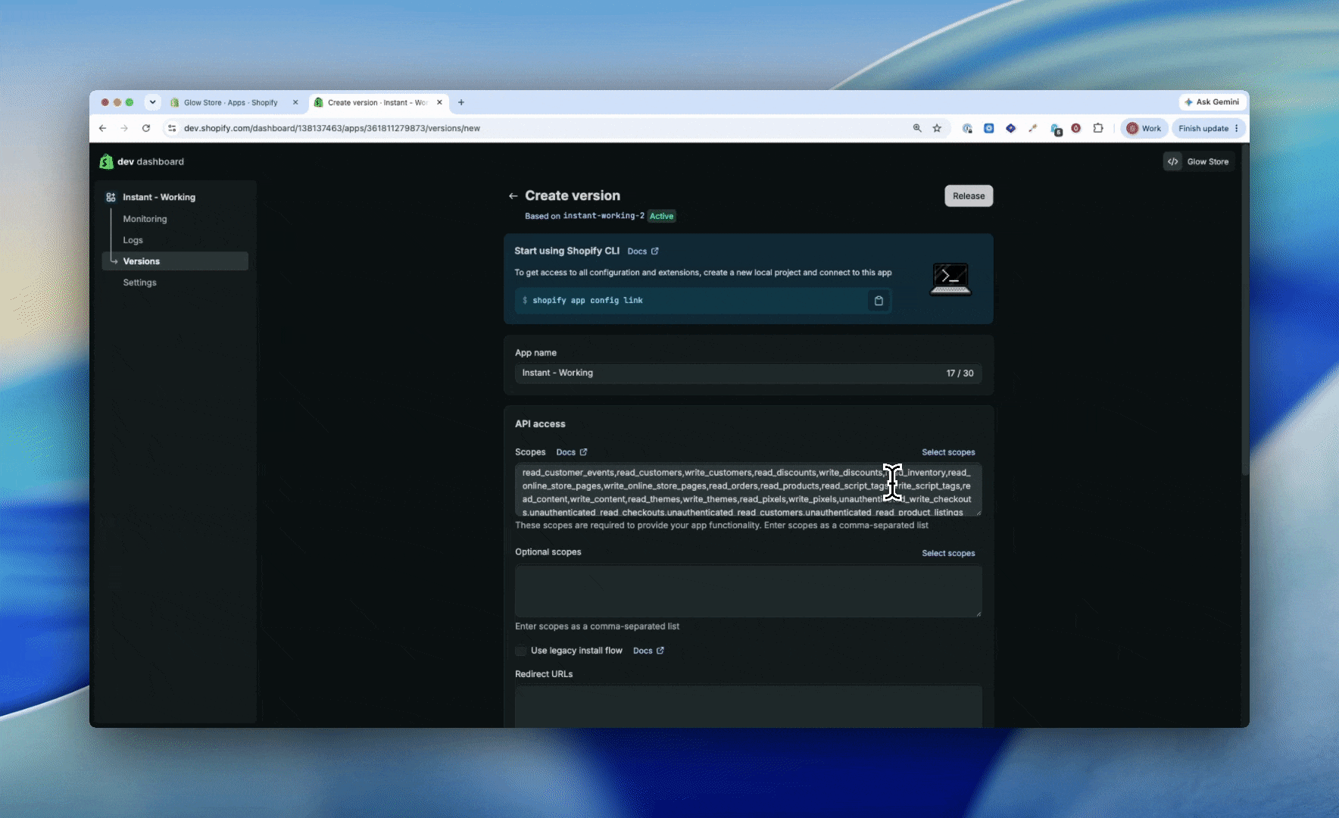1339x818 pixels.
Task: Select the Create version browser tab
Action: [379, 102]
